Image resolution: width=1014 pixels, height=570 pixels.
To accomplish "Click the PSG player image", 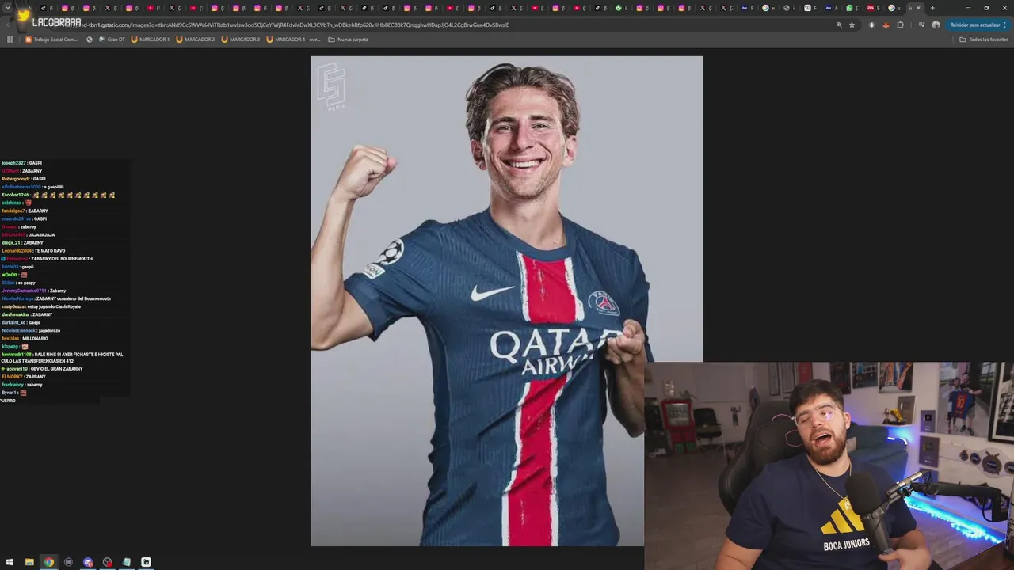I will tap(507, 301).
